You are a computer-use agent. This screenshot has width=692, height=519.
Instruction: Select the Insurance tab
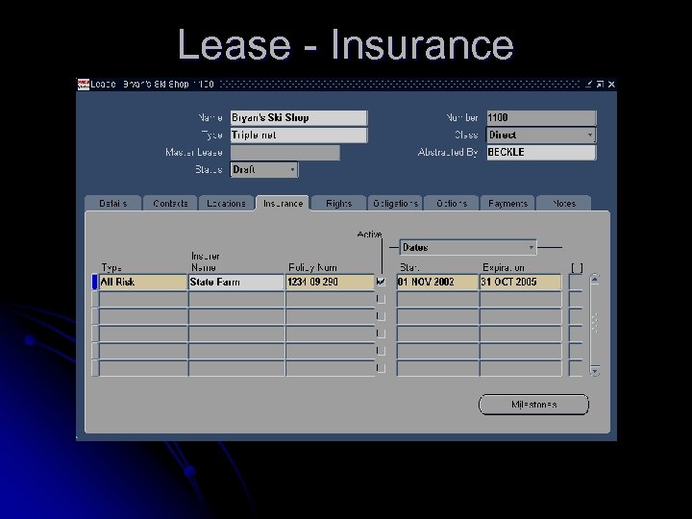point(283,203)
